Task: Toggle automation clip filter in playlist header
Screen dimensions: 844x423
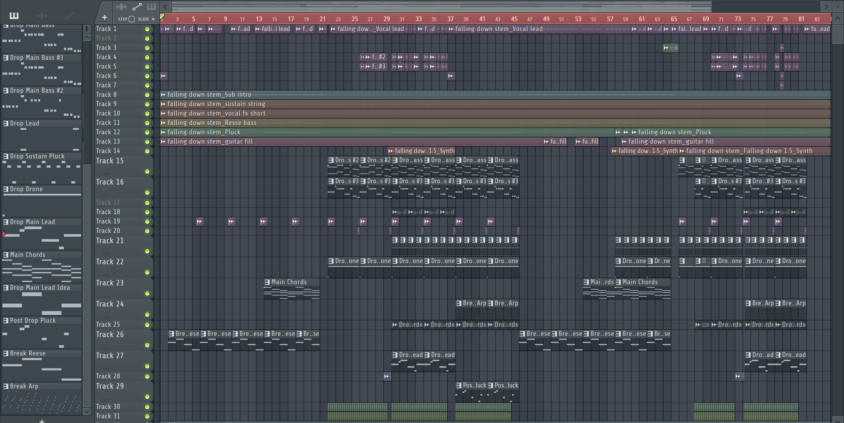Action: pyautogui.click(x=137, y=6)
